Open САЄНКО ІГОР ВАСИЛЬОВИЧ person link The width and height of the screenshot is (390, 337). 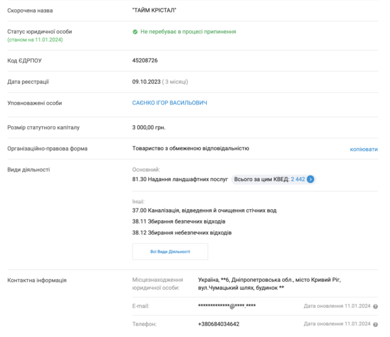170,103
